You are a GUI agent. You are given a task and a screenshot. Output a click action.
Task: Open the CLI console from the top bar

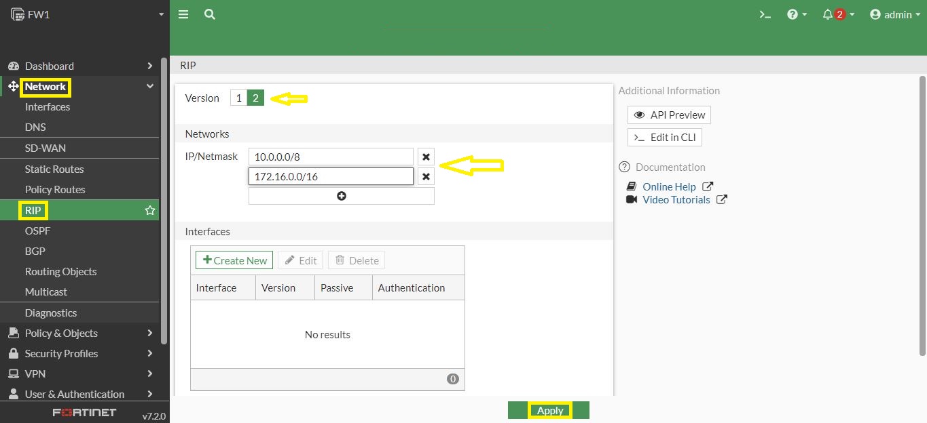point(765,14)
